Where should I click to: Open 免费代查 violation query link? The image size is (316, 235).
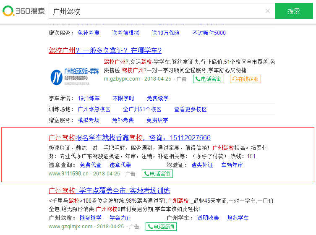pos(91,165)
